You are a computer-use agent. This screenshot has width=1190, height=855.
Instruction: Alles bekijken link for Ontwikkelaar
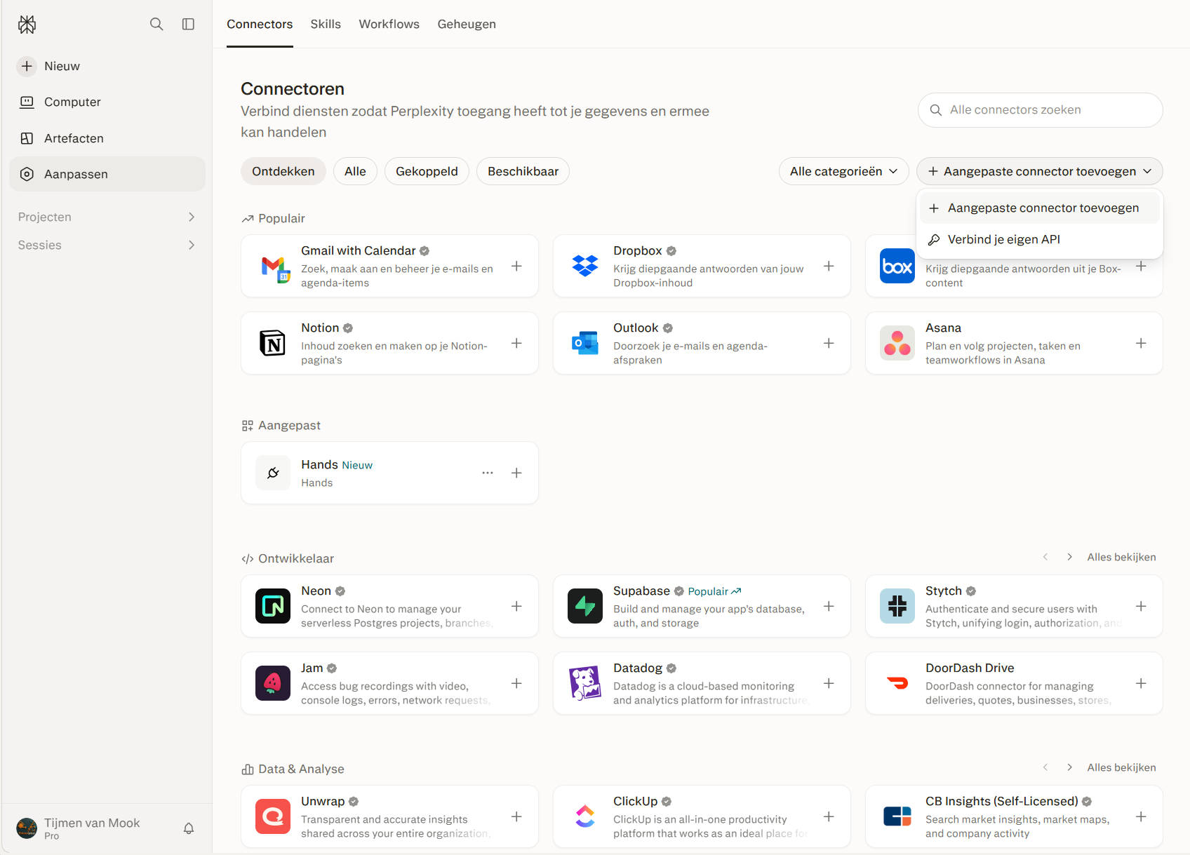tap(1121, 557)
